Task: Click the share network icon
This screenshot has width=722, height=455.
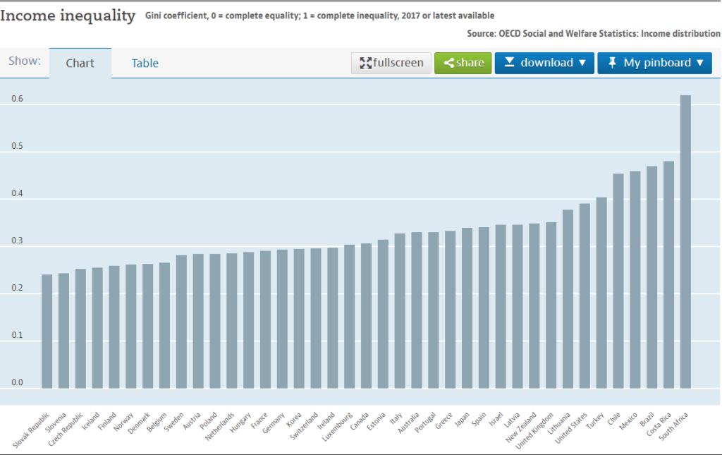Action: [449, 63]
